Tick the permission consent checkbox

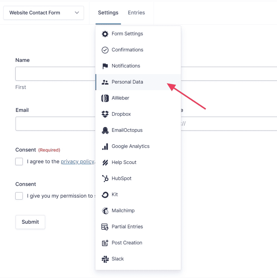coord(19,196)
